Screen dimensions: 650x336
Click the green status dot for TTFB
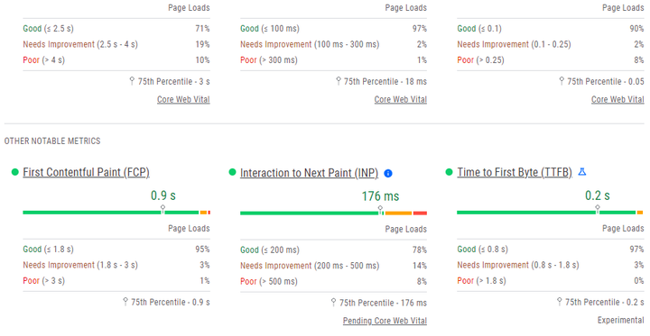[449, 172]
